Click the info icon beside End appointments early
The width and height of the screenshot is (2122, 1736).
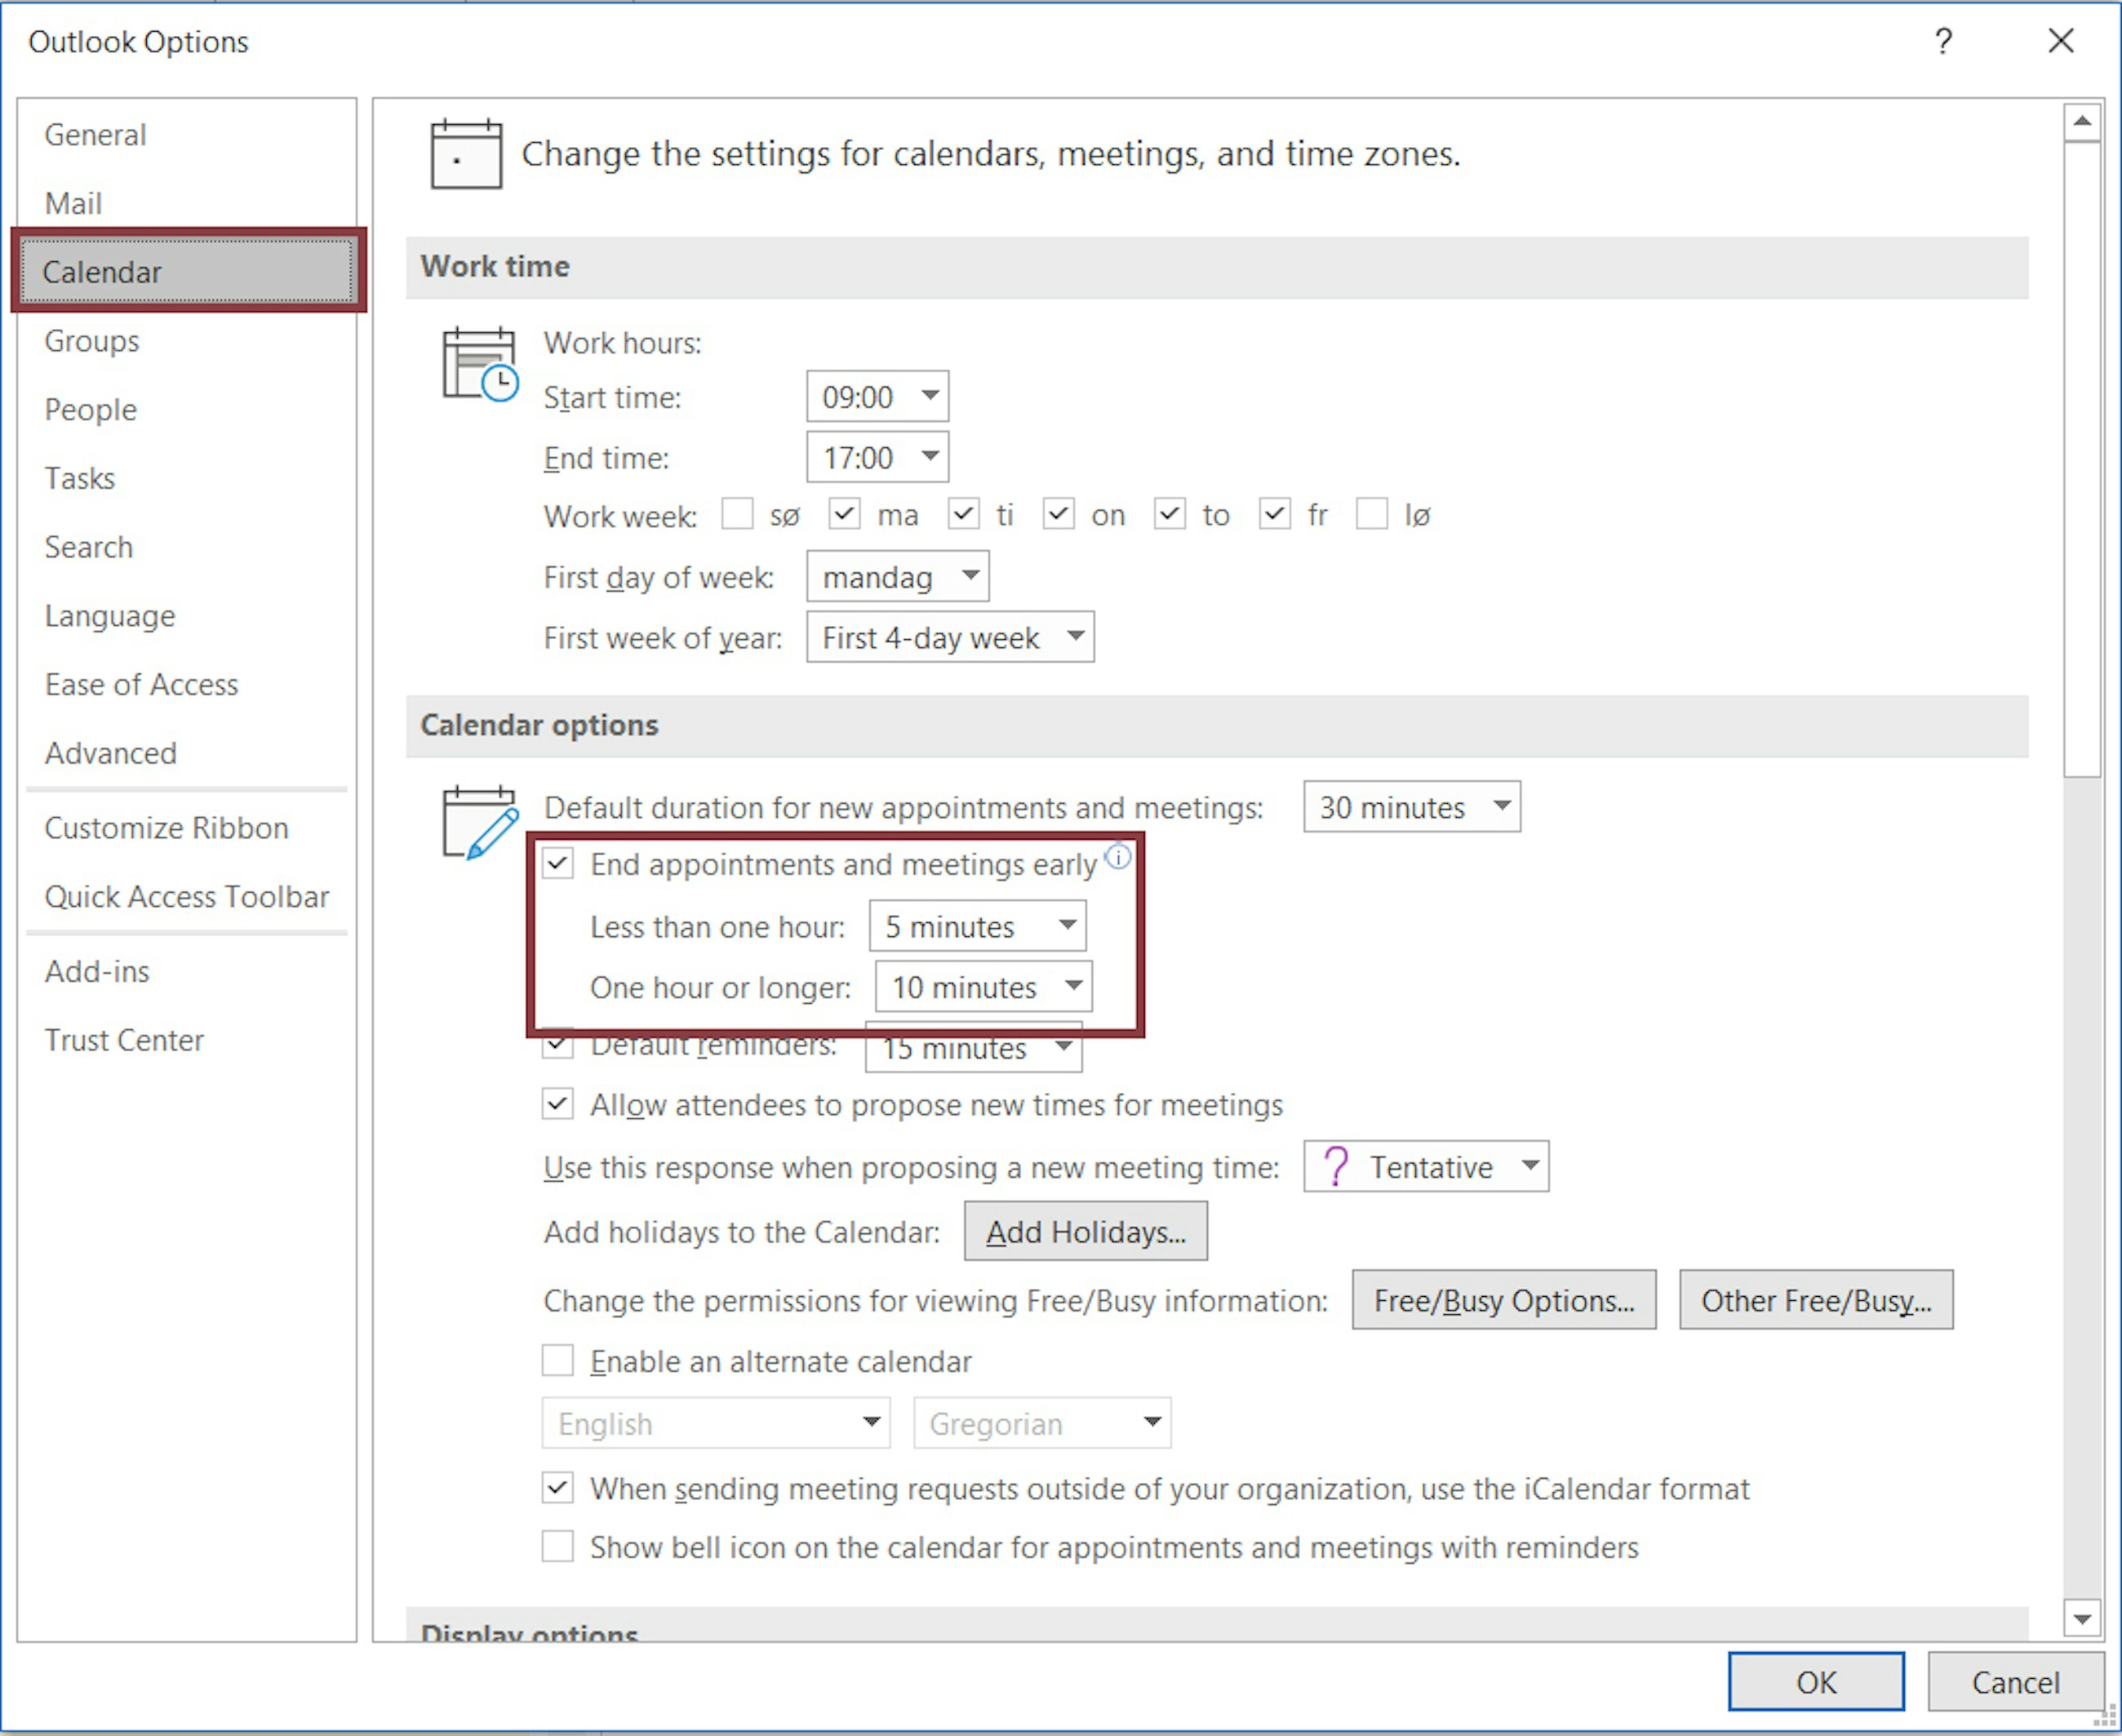point(1118,857)
